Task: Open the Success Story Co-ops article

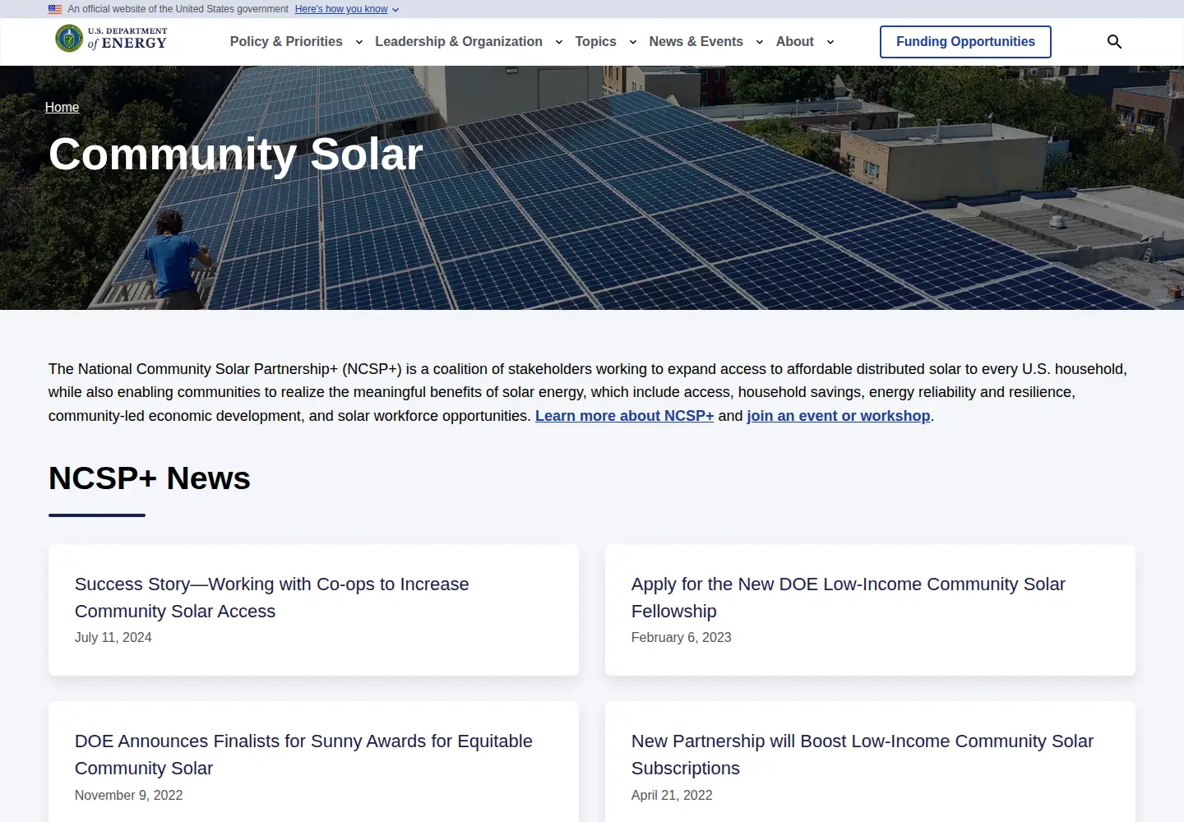Action: [272, 598]
